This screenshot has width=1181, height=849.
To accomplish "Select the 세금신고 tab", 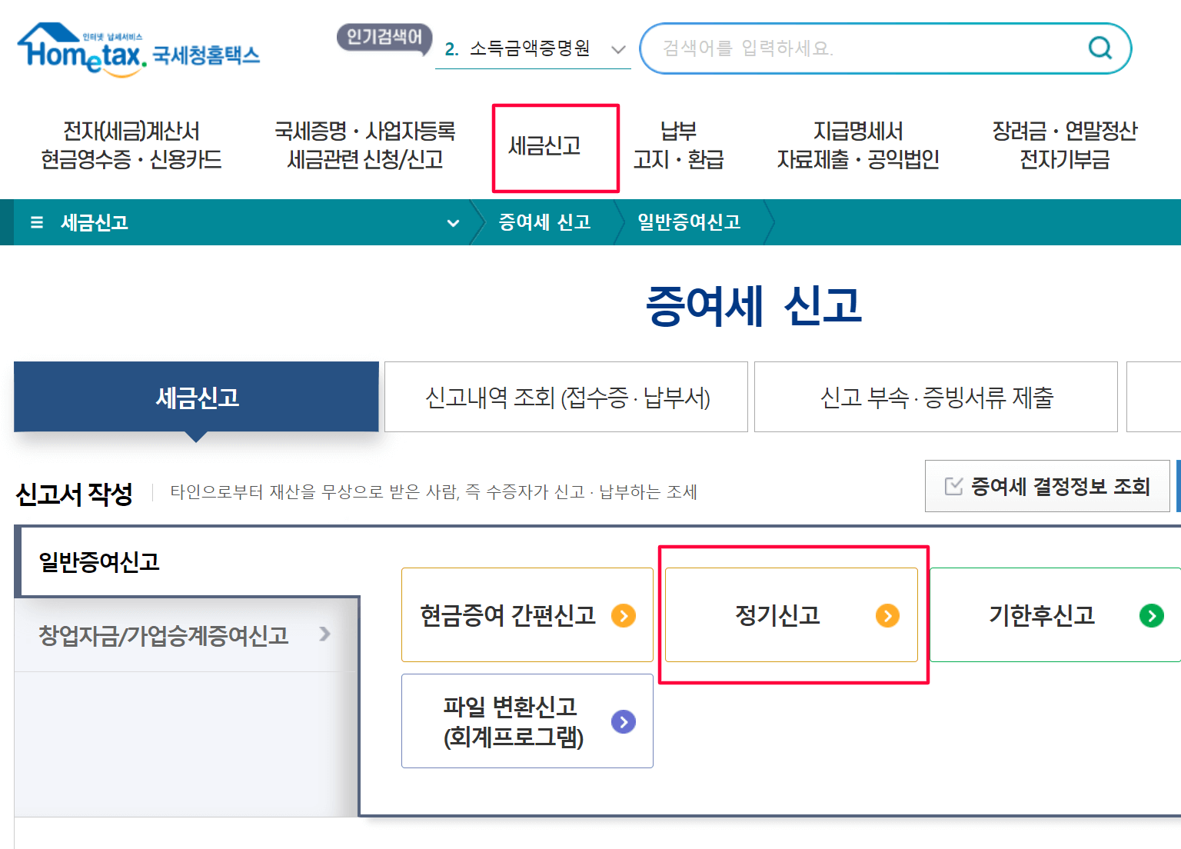I will (196, 397).
